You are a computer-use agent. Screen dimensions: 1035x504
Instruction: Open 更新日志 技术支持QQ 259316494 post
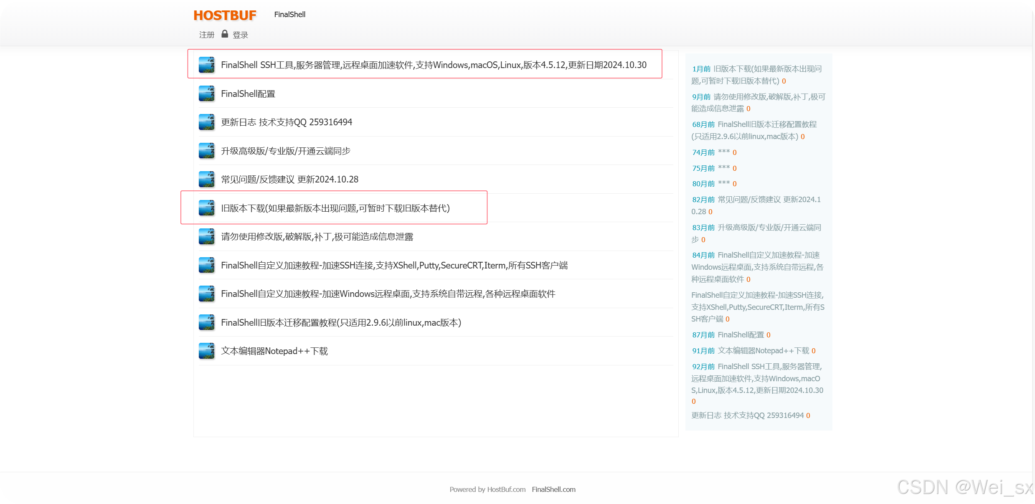click(287, 122)
